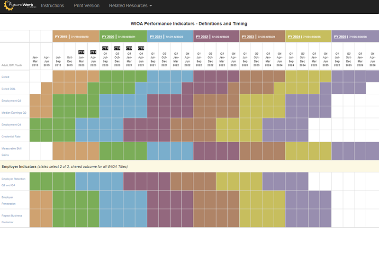This screenshot has width=379, height=253.
Task: Expand the Related Resources dropdown
Action: [130, 6]
